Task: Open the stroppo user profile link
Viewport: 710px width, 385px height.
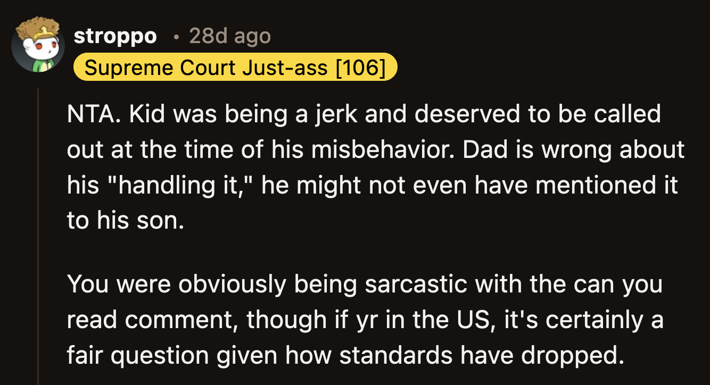Action: click(115, 36)
